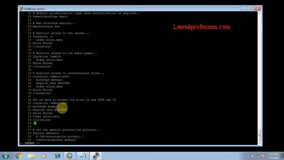The height and width of the screenshot is (160, 284).
Task: Click the green cursor on line 55
Action: [35, 123]
